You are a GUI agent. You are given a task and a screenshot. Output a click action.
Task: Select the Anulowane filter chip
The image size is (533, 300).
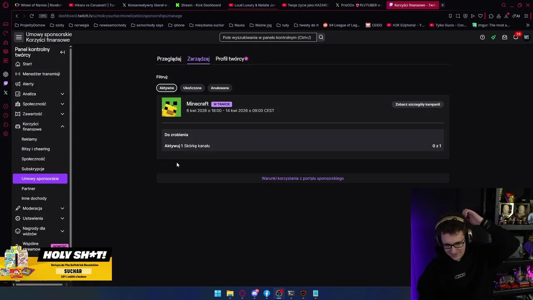220,88
